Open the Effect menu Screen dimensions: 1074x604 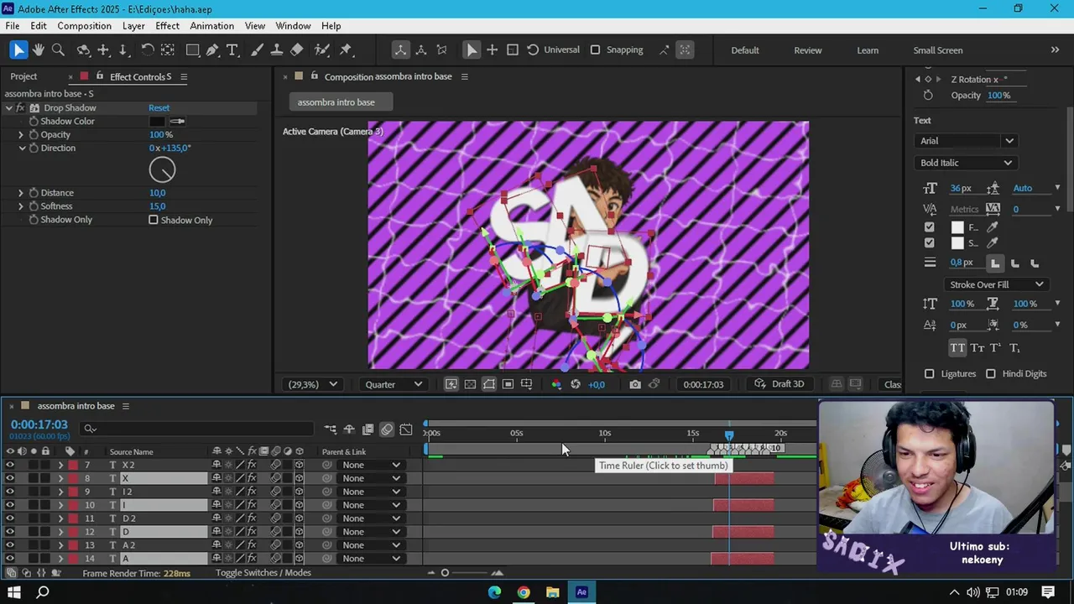click(167, 26)
